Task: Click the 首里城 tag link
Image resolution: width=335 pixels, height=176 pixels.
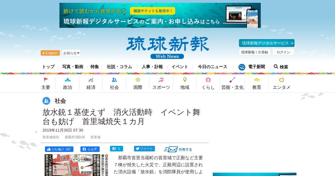Action: [95, 137]
